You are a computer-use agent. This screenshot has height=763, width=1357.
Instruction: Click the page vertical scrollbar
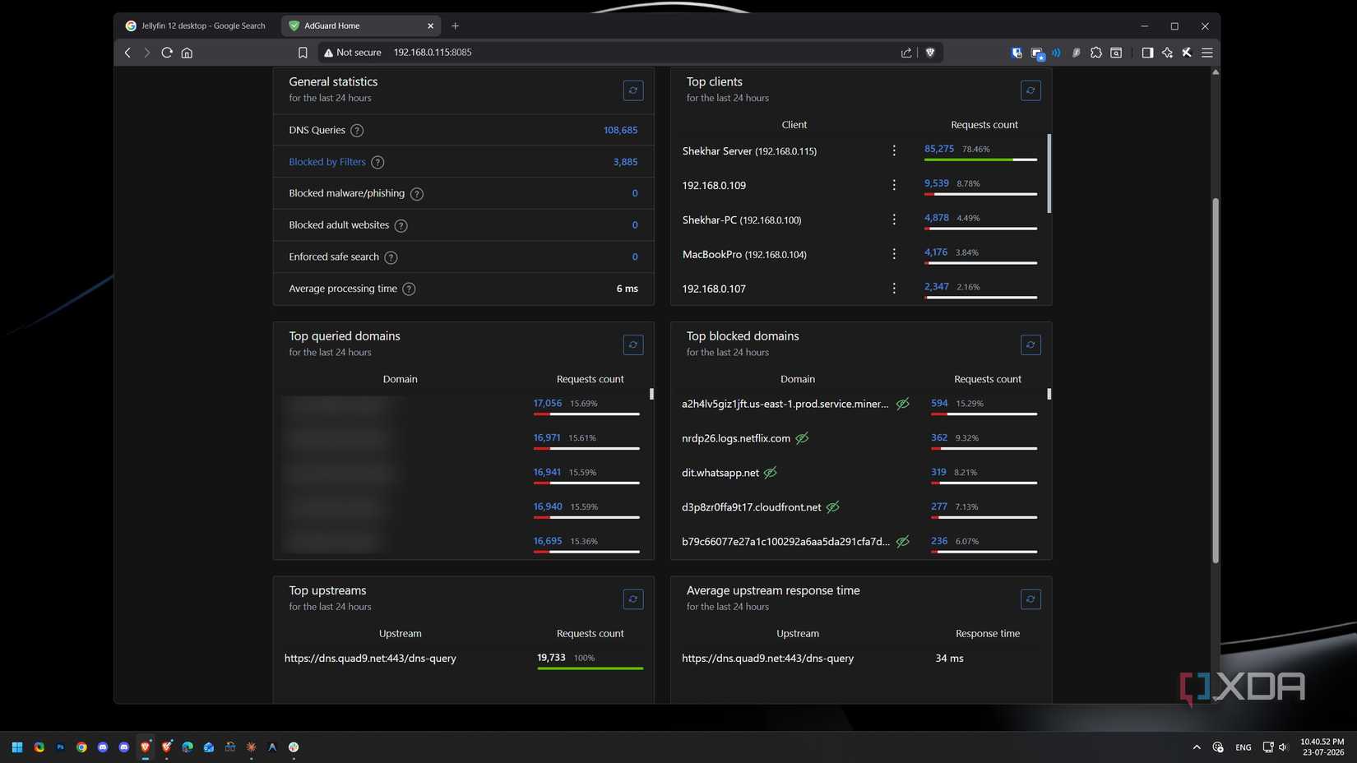[x=1216, y=380]
